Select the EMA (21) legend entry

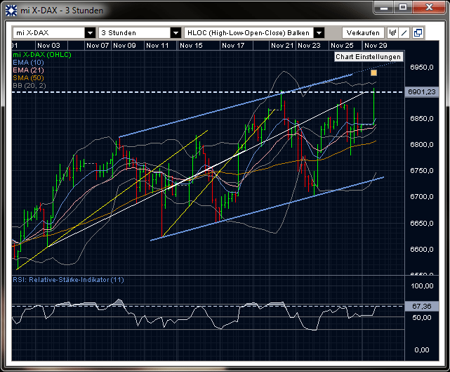28,70
